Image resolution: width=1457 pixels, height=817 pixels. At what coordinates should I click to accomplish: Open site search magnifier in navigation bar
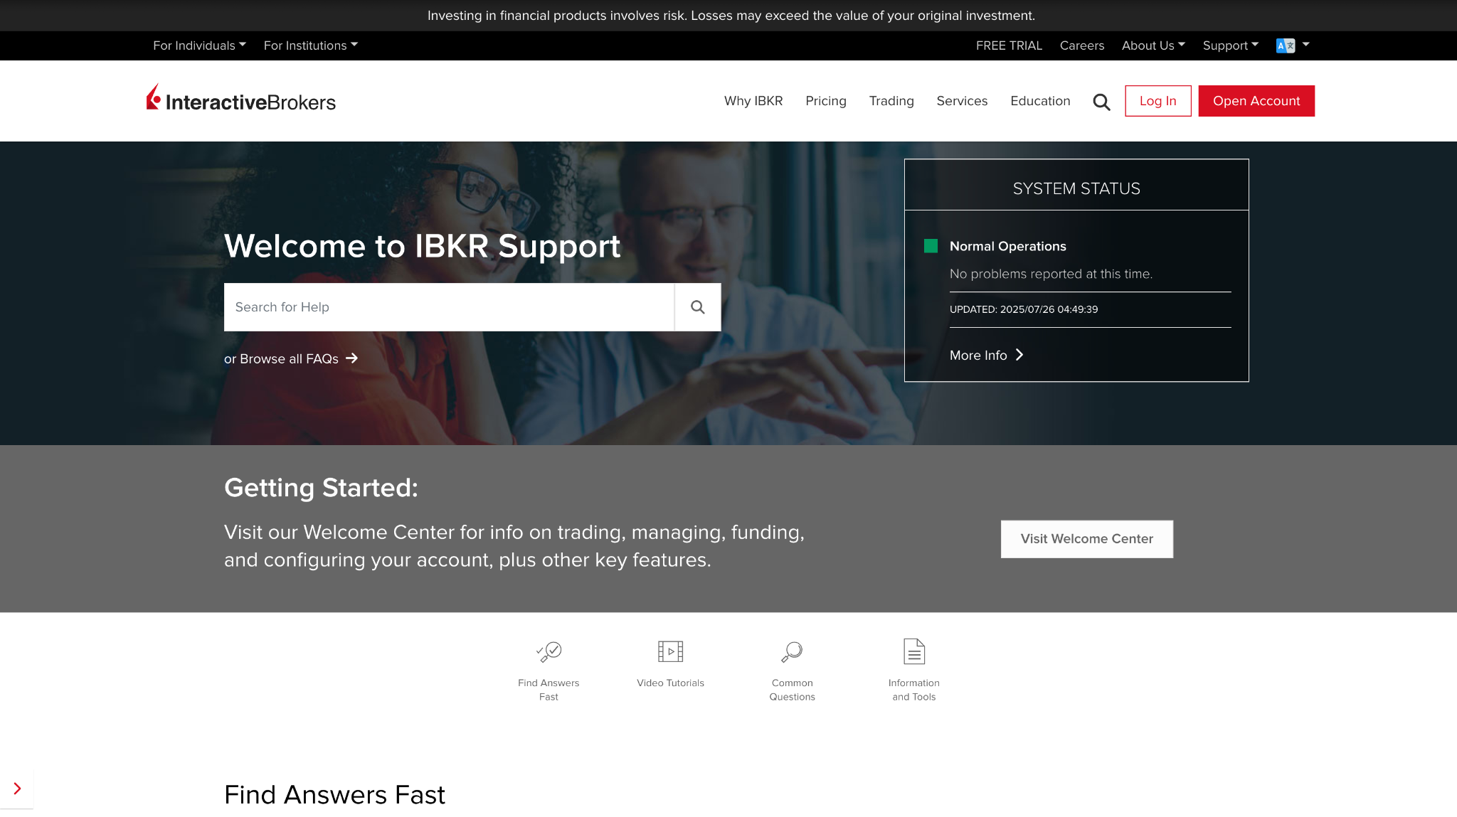pos(1101,102)
